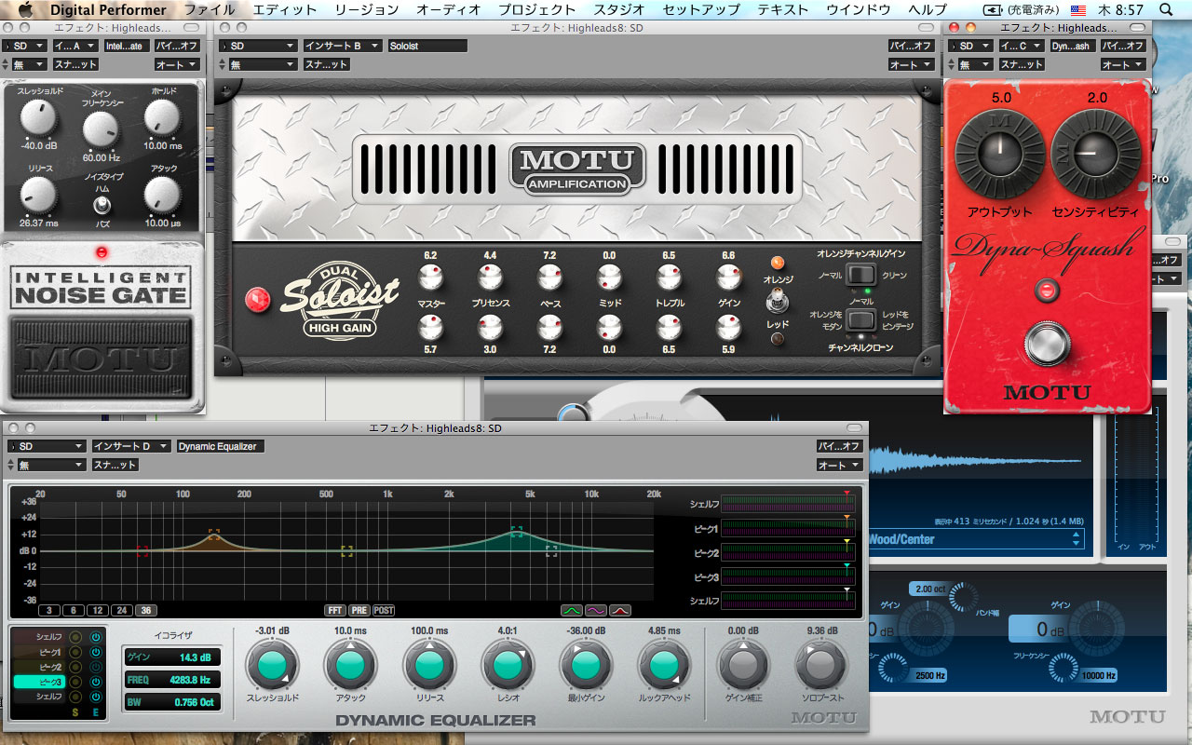This screenshot has height=745, width=1192.
Task: Click the yellow peak handle on EQ graph
Action: click(x=346, y=551)
